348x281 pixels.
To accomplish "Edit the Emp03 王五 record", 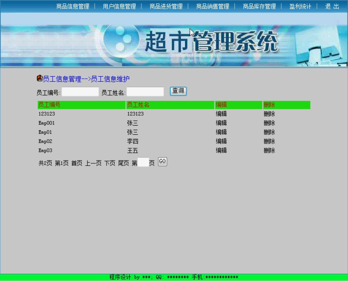I will [x=221, y=150].
